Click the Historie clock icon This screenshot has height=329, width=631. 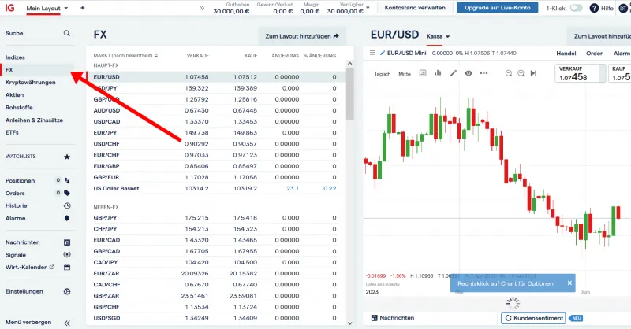coord(67,205)
